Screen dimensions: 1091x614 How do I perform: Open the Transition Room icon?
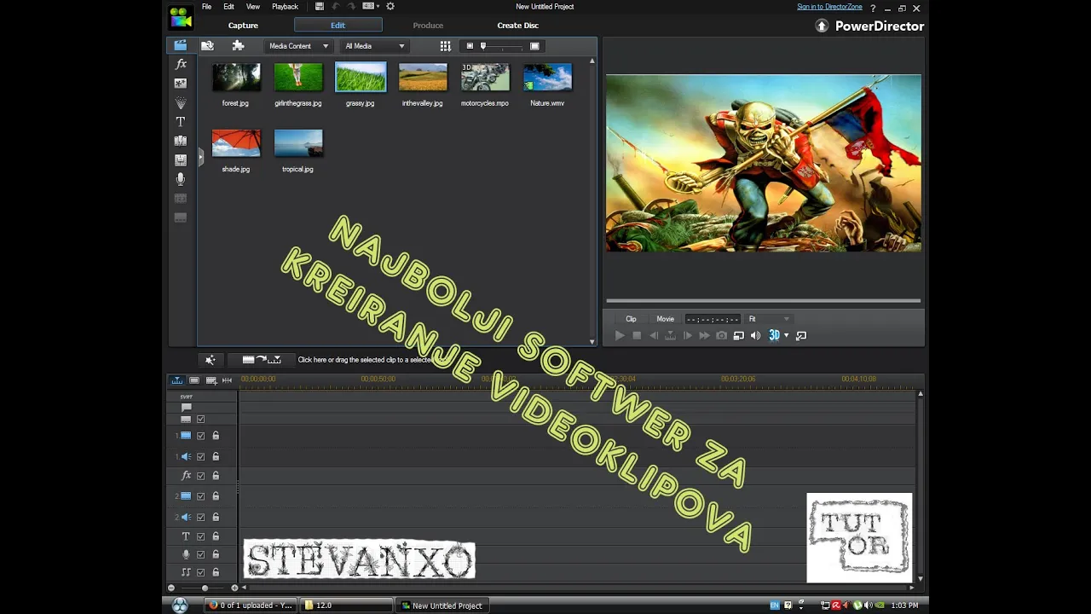click(x=181, y=141)
